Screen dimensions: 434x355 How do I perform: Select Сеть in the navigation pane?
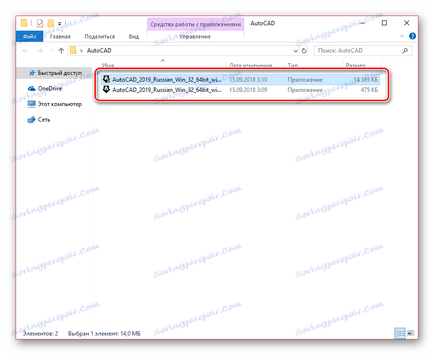coord(39,120)
